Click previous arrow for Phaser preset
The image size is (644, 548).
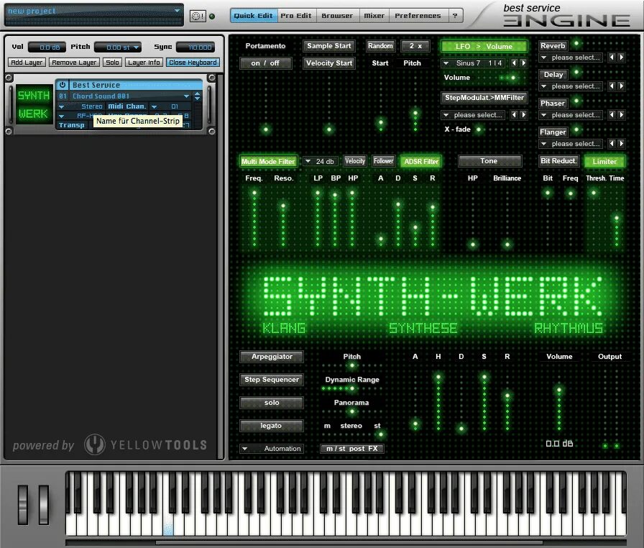612,114
